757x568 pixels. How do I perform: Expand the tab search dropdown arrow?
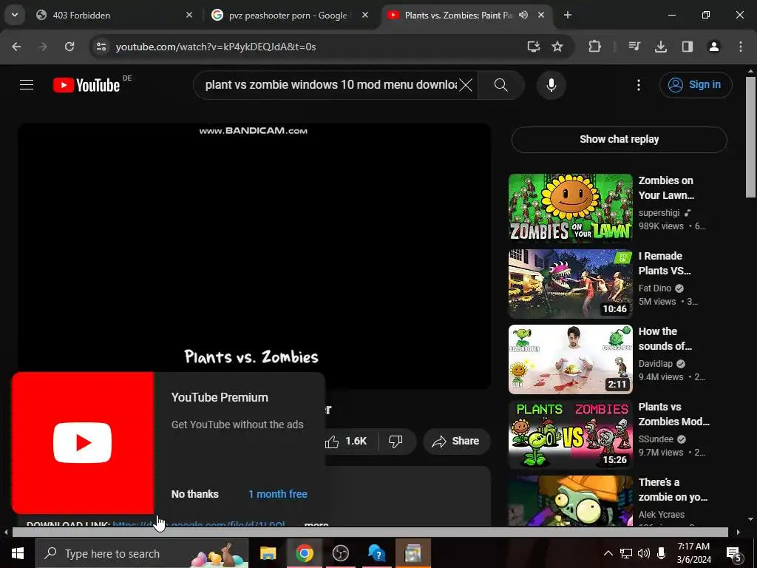pos(15,16)
